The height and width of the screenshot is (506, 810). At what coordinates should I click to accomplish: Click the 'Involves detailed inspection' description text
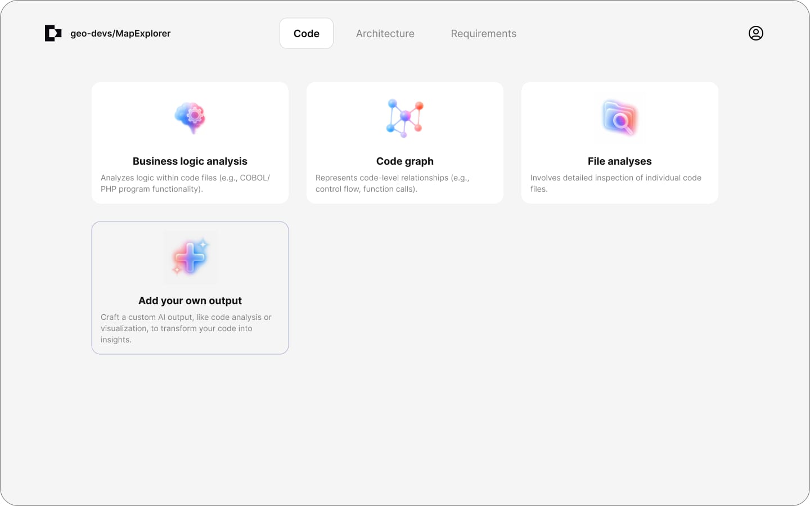click(615, 183)
